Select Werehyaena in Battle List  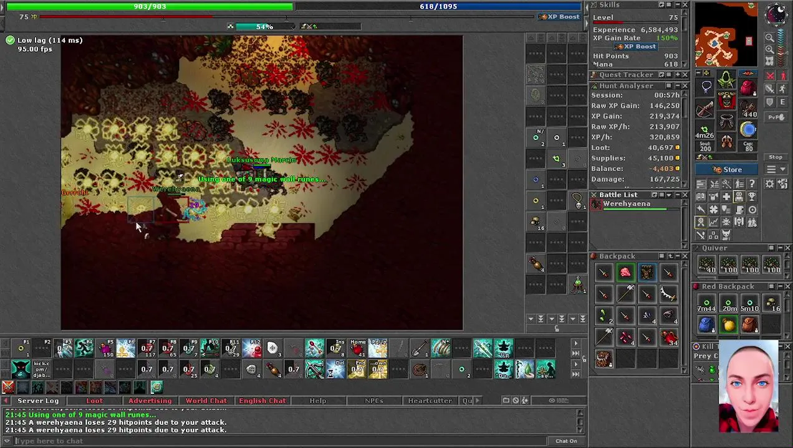(636, 204)
